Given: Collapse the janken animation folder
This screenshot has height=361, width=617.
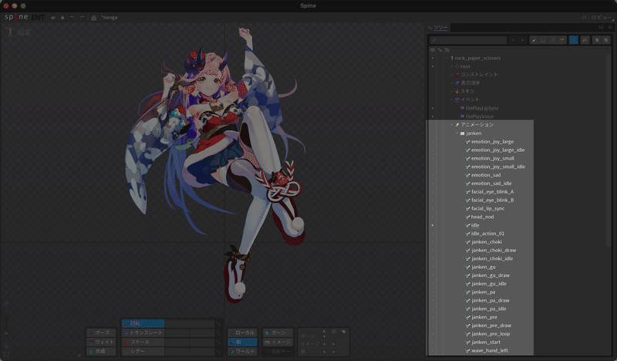Looking at the screenshot, I should coord(457,133).
